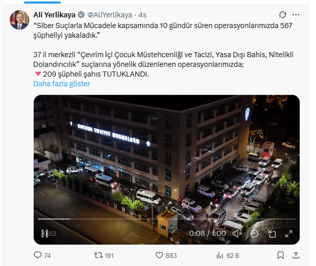The height and width of the screenshot is (266, 316).
Task: Open the @AliYerlikaya handle link
Action: 111,15
